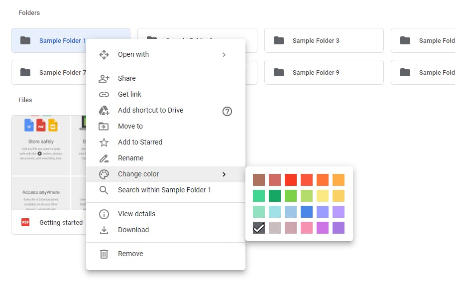
Task: Select Search within Sample Folder 1
Action: pyautogui.click(x=164, y=190)
